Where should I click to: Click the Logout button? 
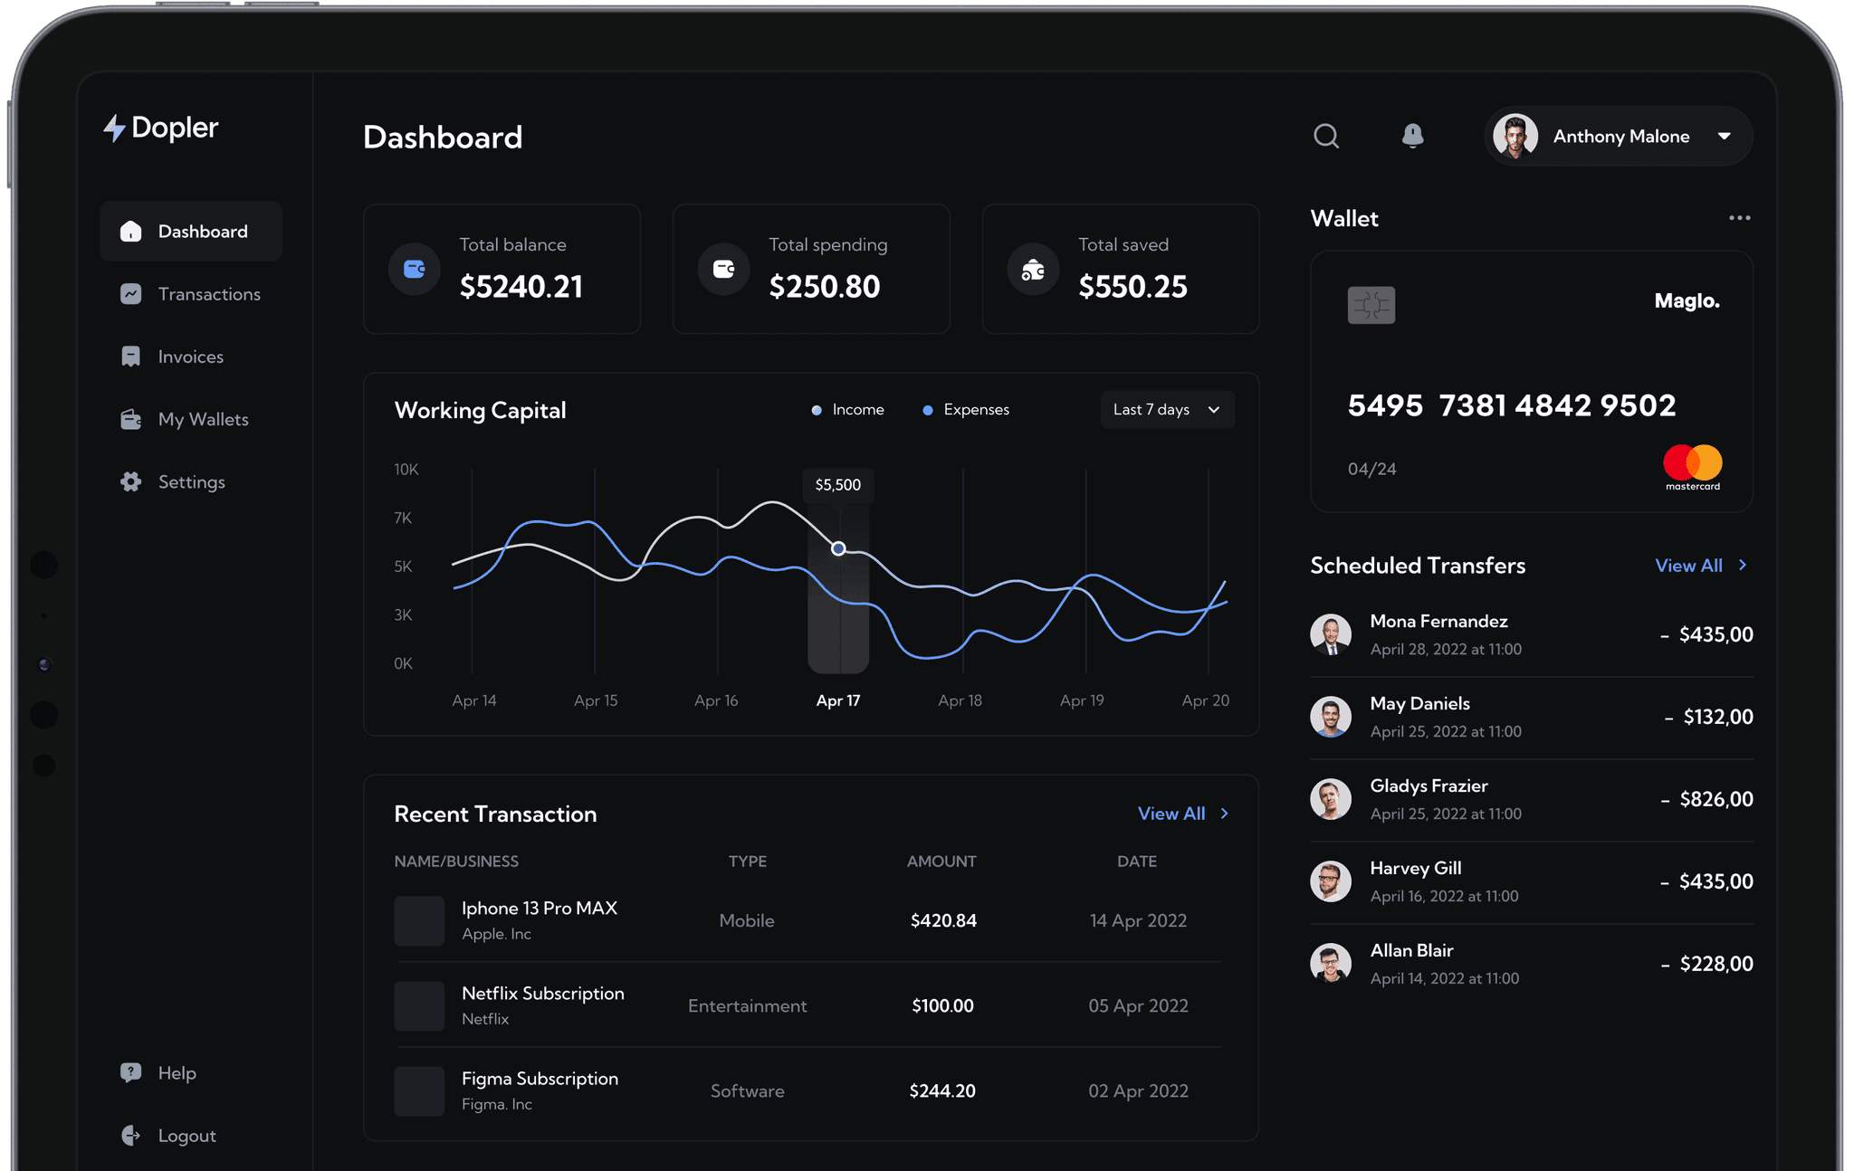click(168, 1136)
